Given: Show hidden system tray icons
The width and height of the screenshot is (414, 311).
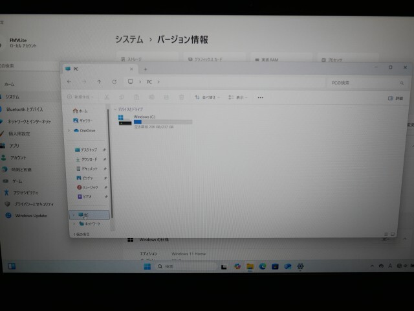Looking at the screenshot, I should pyautogui.click(x=372, y=266).
